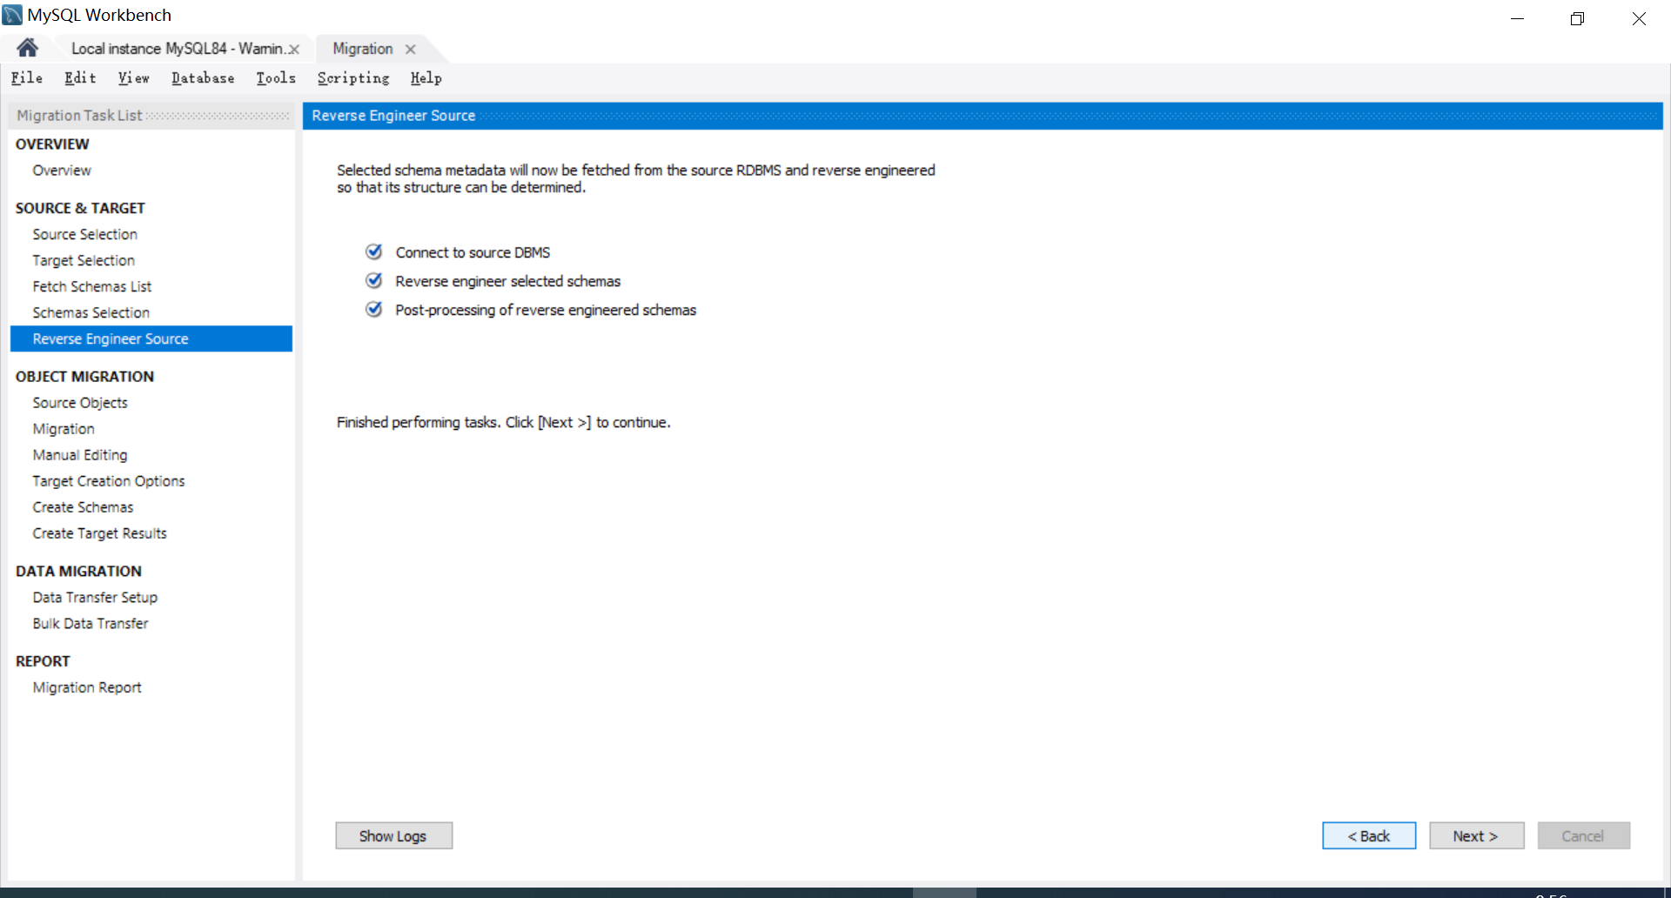The width and height of the screenshot is (1671, 898).
Task: Select Manual Editing step
Action: (x=80, y=455)
